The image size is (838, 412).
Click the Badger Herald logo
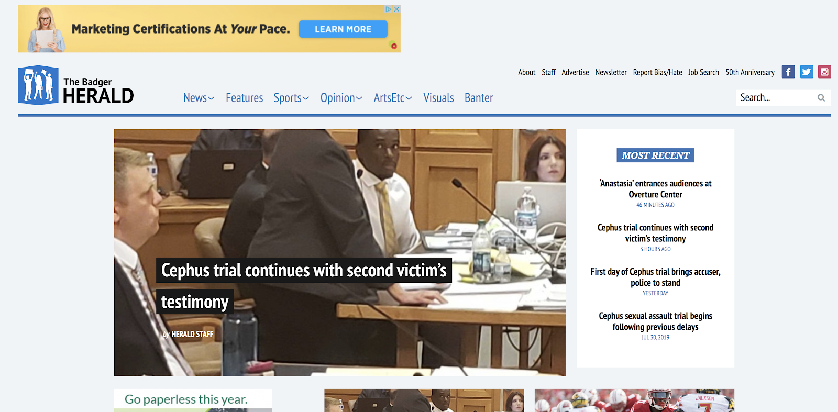pos(76,85)
